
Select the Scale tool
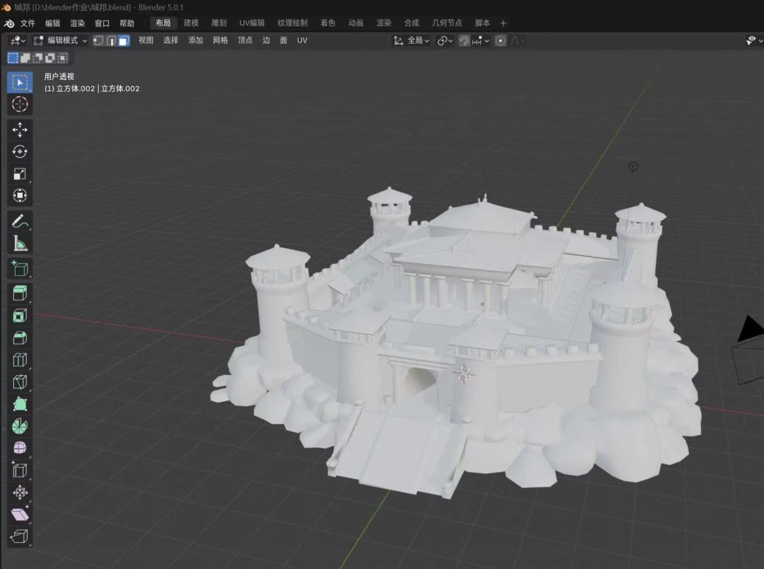(x=20, y=173)
